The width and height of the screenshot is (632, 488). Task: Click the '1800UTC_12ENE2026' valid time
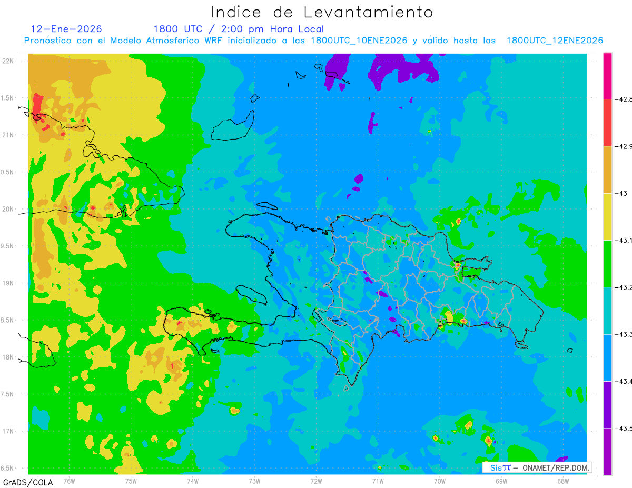[555, 41]
